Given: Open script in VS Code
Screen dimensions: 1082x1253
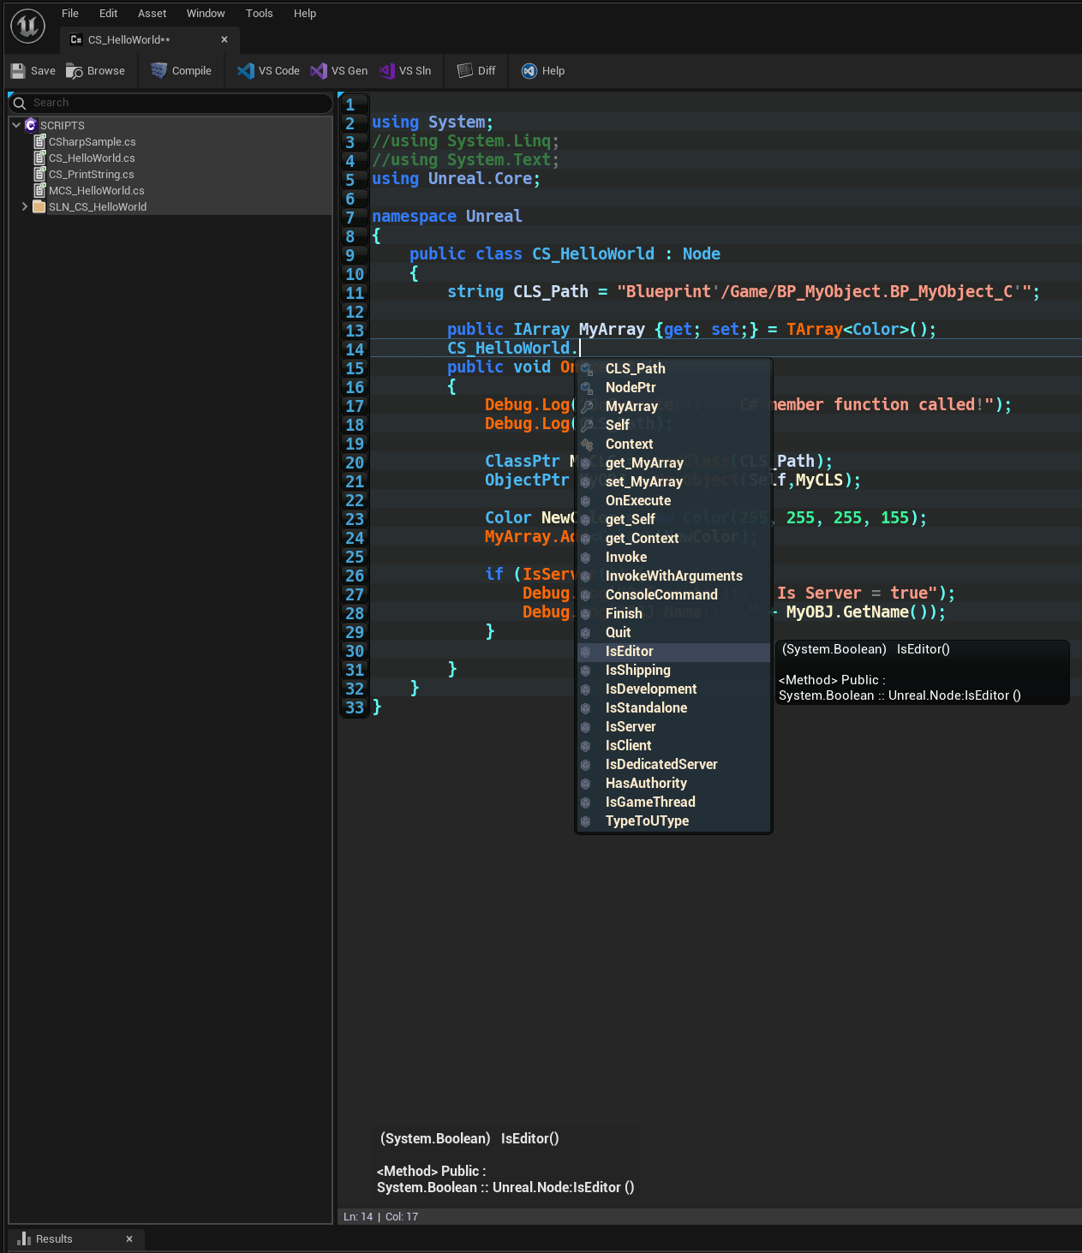Looking at the screenshot, I should point(246,71).
